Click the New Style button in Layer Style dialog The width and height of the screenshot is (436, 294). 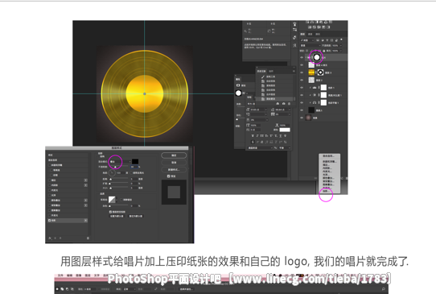pyautogui.click(x=174, y=169)
